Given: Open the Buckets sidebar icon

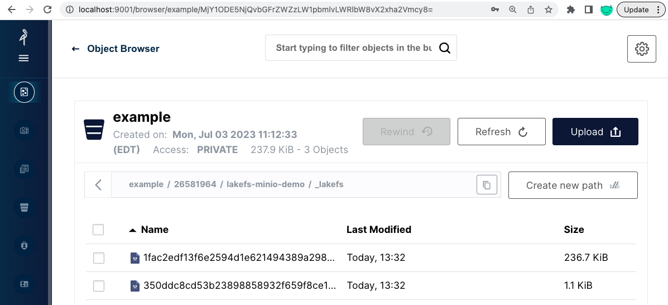Looking at the screenshot, I should point(24,207).
